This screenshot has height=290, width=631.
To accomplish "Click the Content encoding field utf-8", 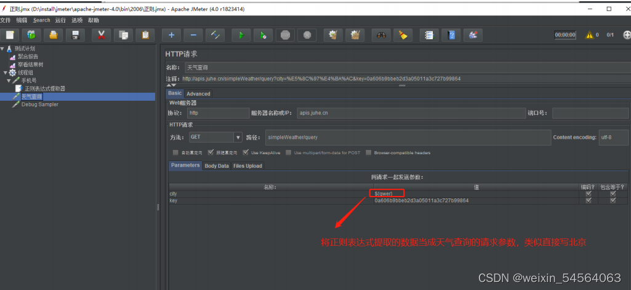I will pyautogui.click(x=614, y=138).
